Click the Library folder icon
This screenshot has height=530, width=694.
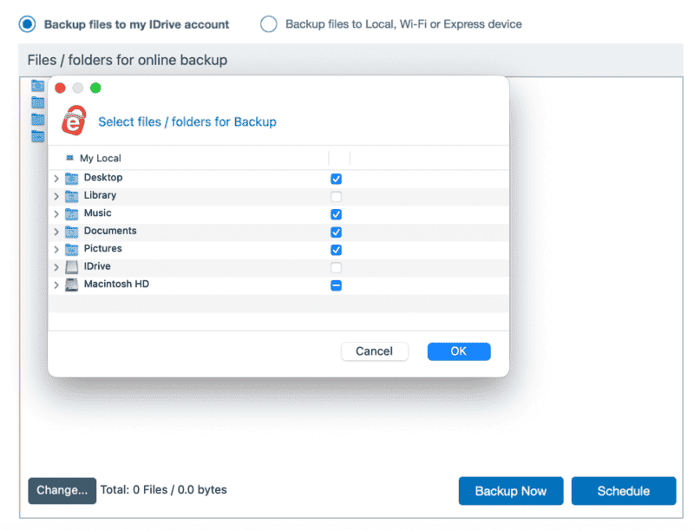(71, 195)
